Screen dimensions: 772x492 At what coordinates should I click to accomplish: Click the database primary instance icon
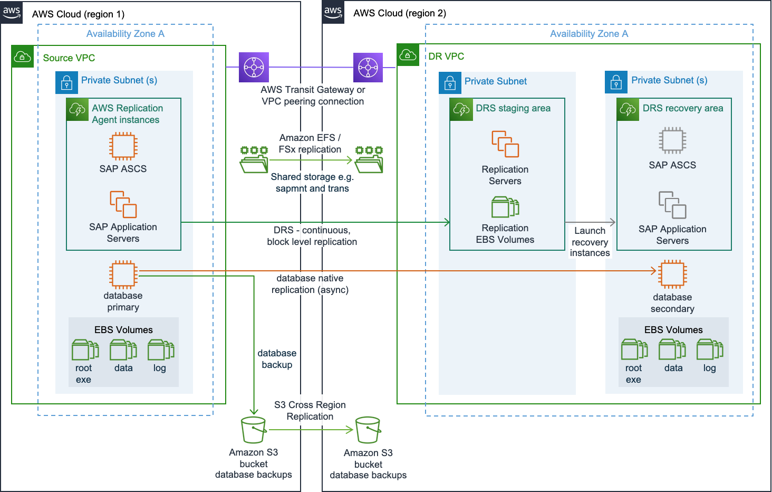[x=123, y=275]
